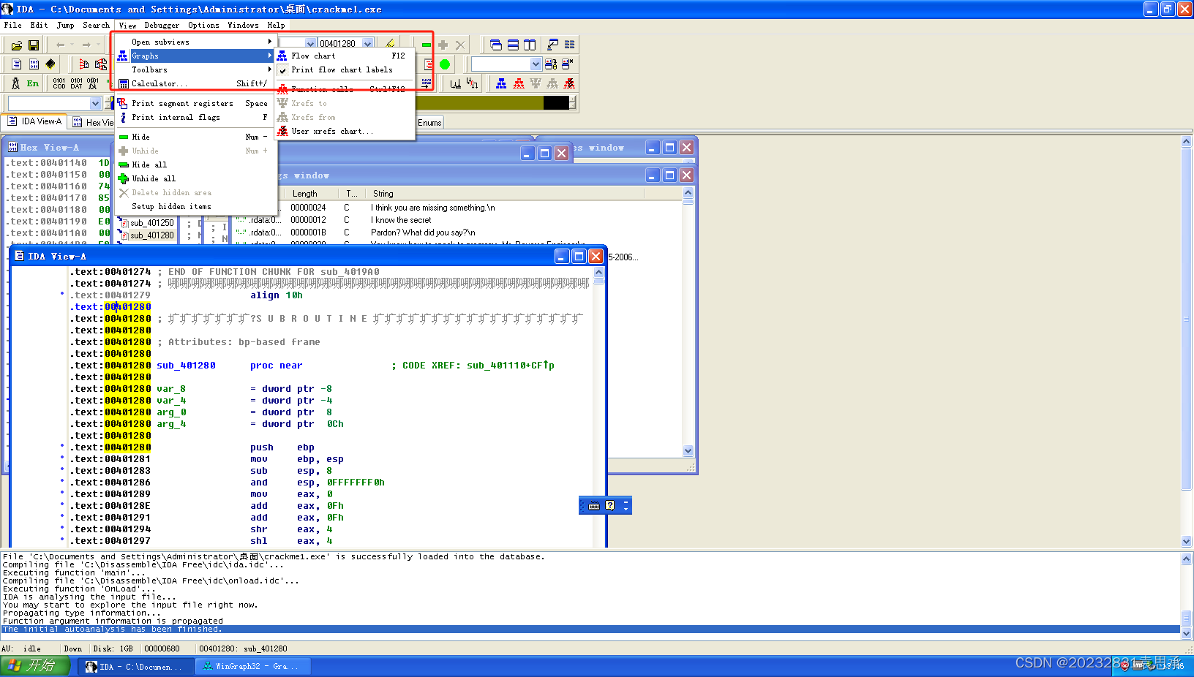The width and height of the screenshot is (1194, 677).
Task: Click scroll down arrow of output log
Action: pyautogui.click(x=1187, y=634)
